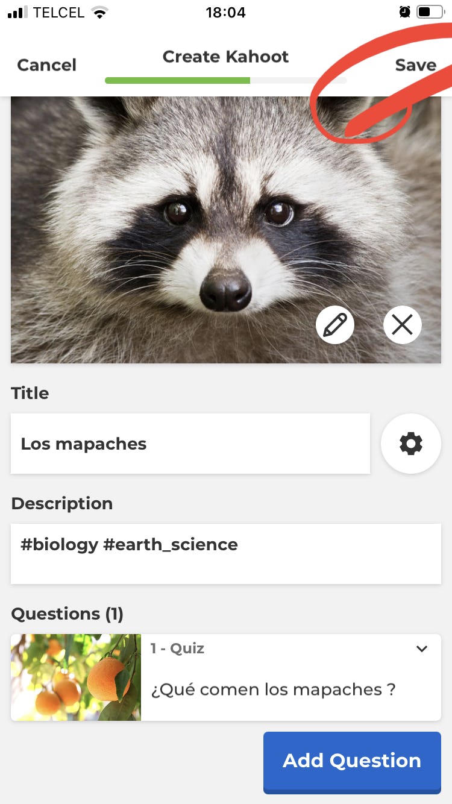
Task: Tap the battery icon in status bar
Action: point(430,12)
